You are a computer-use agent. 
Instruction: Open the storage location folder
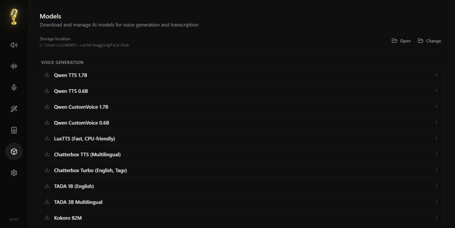point(401,41)
